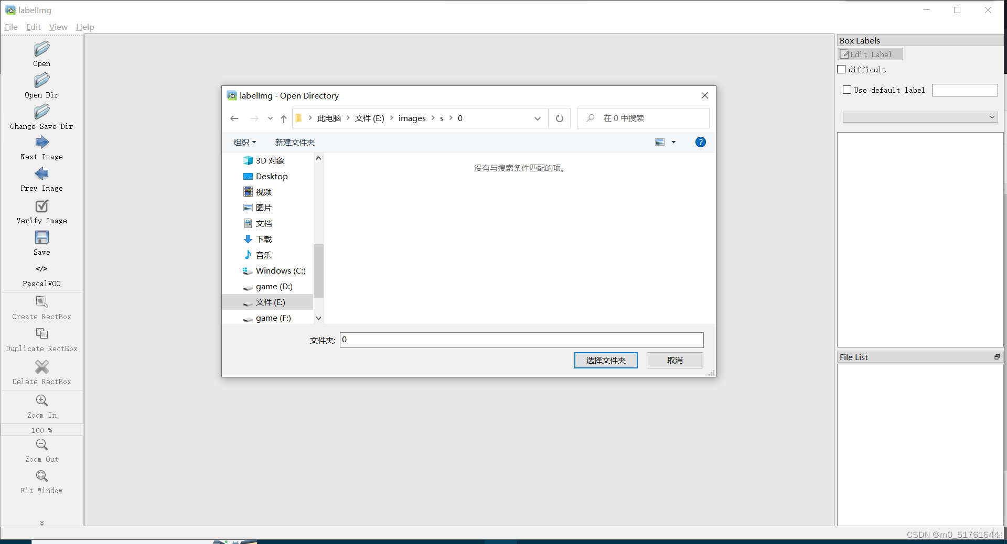This screenshot has height=544, width=1007.
Task: Click the Zoom In magnifier
Action: pos(42,400)
